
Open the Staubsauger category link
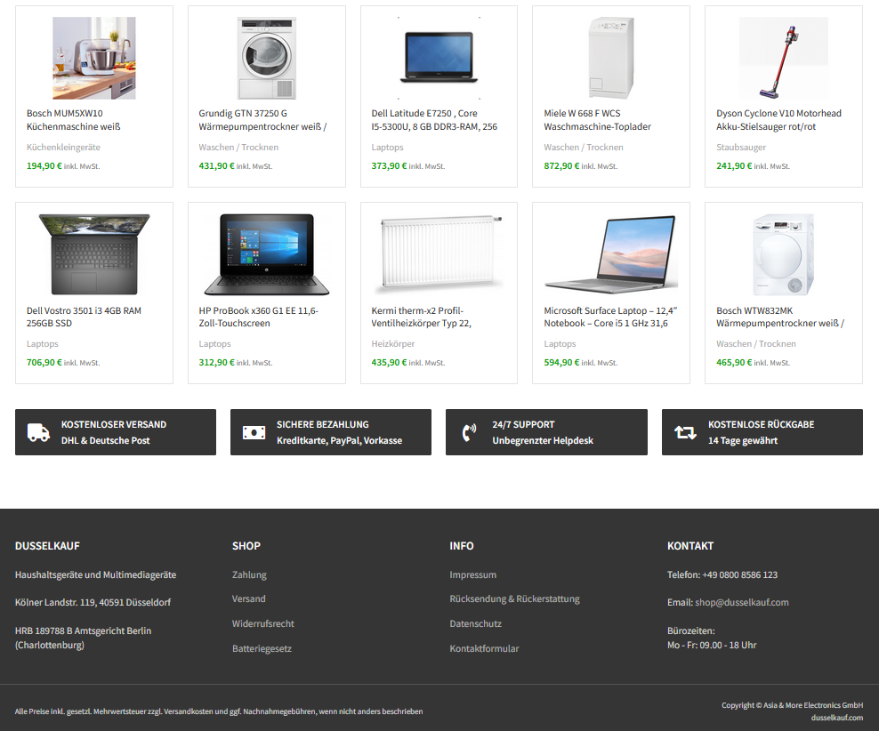(740, 148)
